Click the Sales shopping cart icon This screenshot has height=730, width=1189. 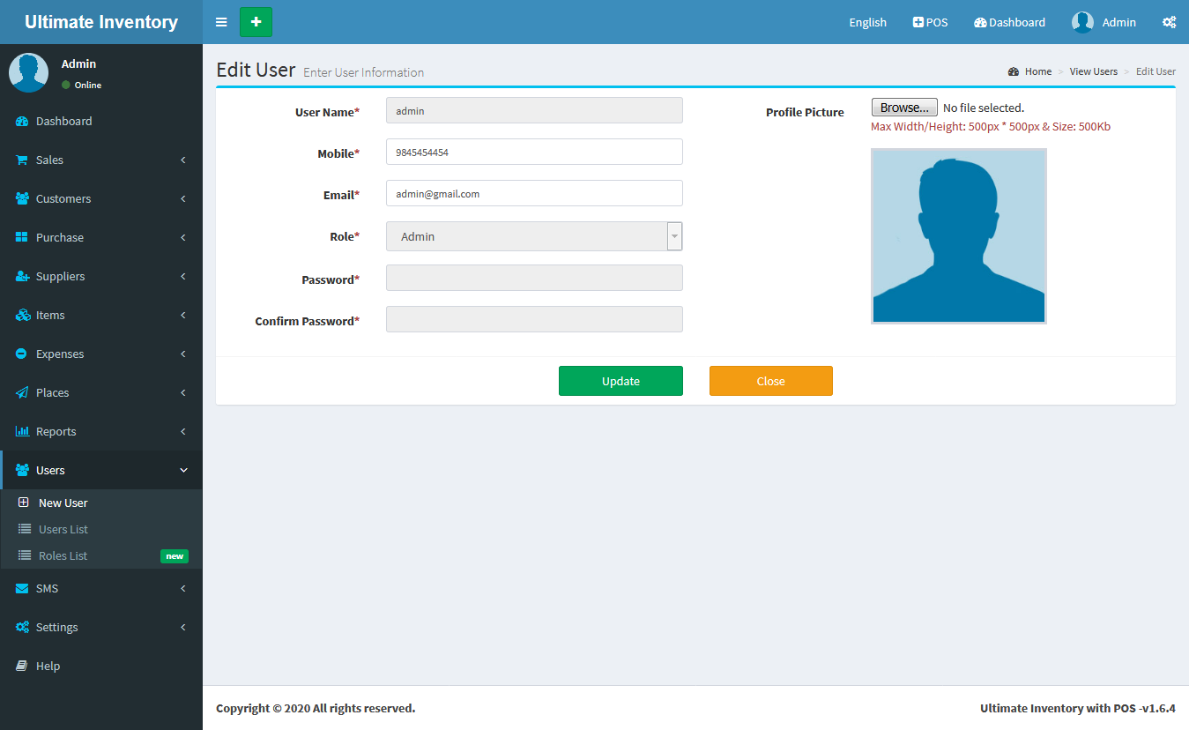pyautogui.click(x=22, y=160)
